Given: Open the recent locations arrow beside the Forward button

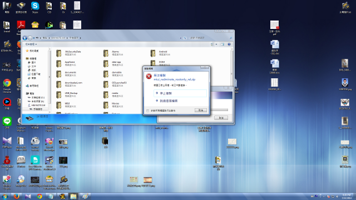Looking at the screenshot, I should (x=34, y=38).
